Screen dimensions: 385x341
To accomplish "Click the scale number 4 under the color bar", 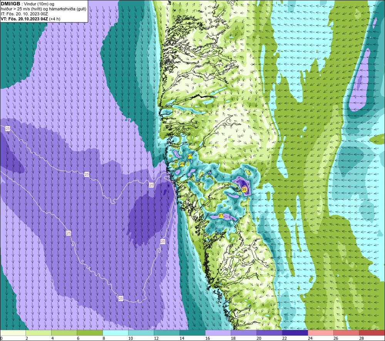I will 52,338.
